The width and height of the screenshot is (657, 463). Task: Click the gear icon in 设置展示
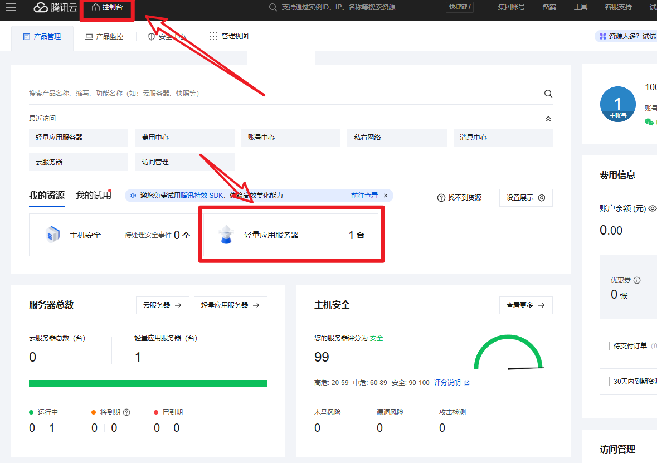[542, 198]
